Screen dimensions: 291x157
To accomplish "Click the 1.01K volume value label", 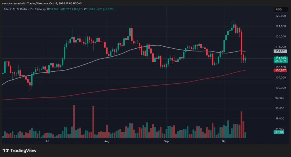I will [x=278, y=132].
